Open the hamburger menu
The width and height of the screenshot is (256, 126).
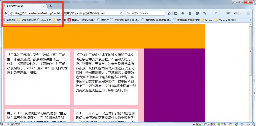coord(248,13)
